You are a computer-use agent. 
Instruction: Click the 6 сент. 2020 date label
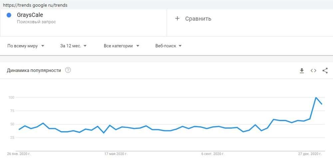pyautogui.click(x=213, y=154)
